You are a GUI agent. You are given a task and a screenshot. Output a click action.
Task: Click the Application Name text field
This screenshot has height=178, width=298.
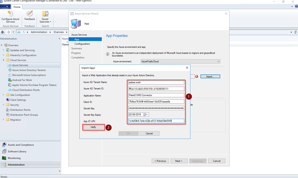(x=156, y=95)
